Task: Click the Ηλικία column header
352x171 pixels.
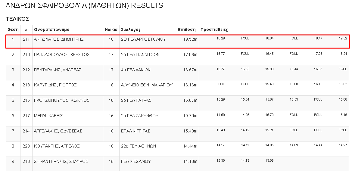Action: 111,30
